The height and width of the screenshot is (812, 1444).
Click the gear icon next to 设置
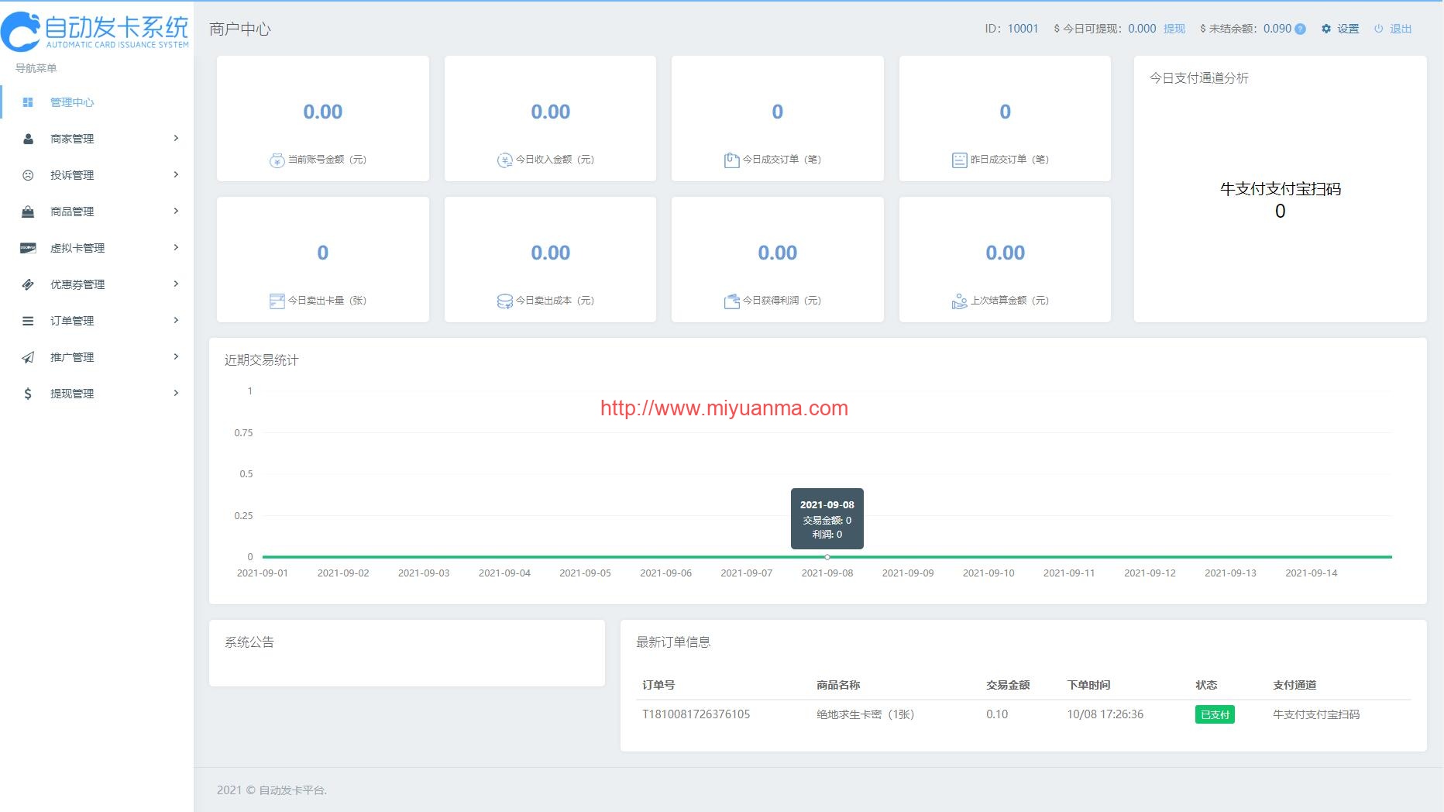(1326, 29)
